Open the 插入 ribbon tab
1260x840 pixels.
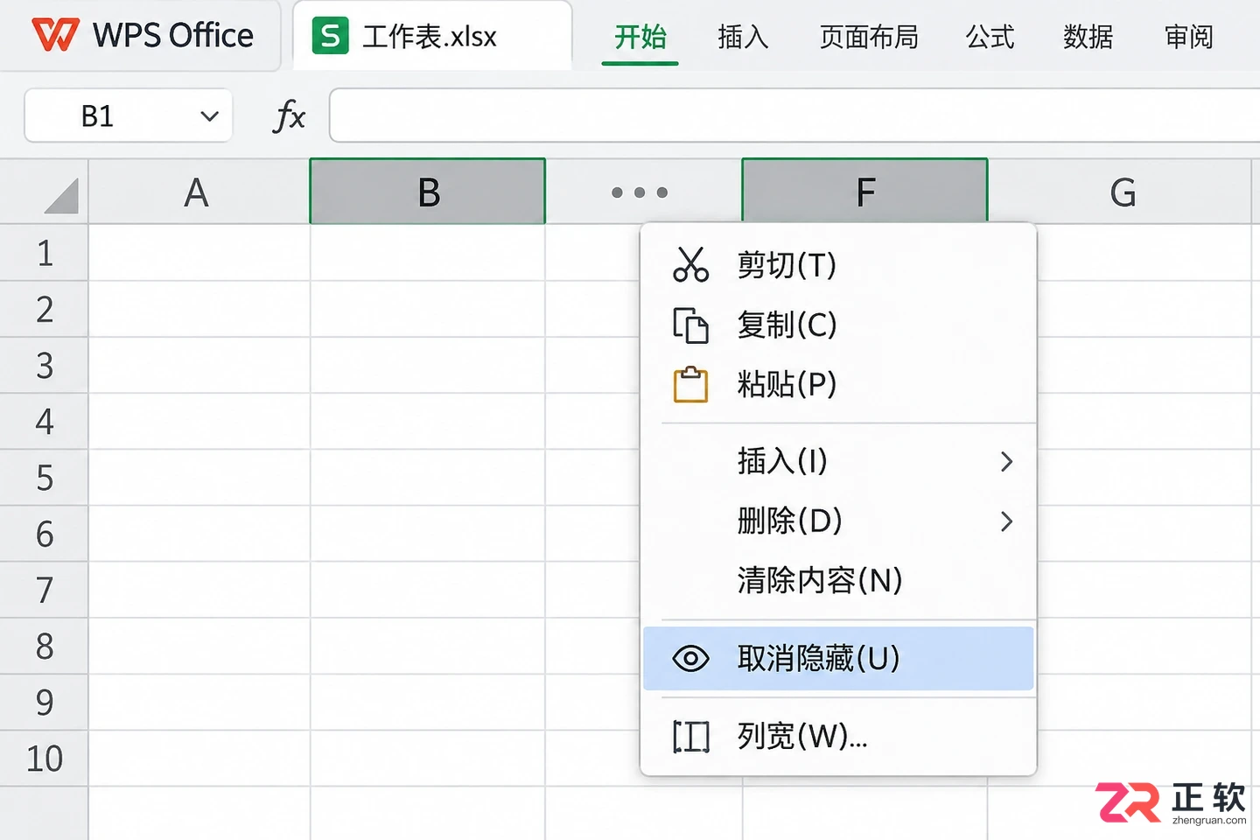(743, 37)
